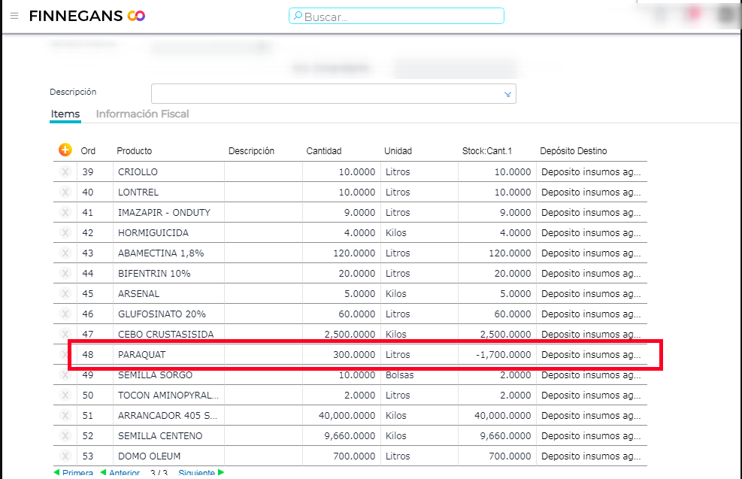Click the Cantidad cell for PARAQUAT
This screenshot has width=742, height=479.
(x=341, y=355)
